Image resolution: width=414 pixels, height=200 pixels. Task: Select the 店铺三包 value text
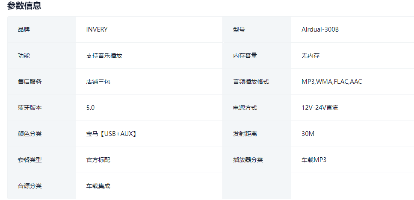tap(98, 82)
